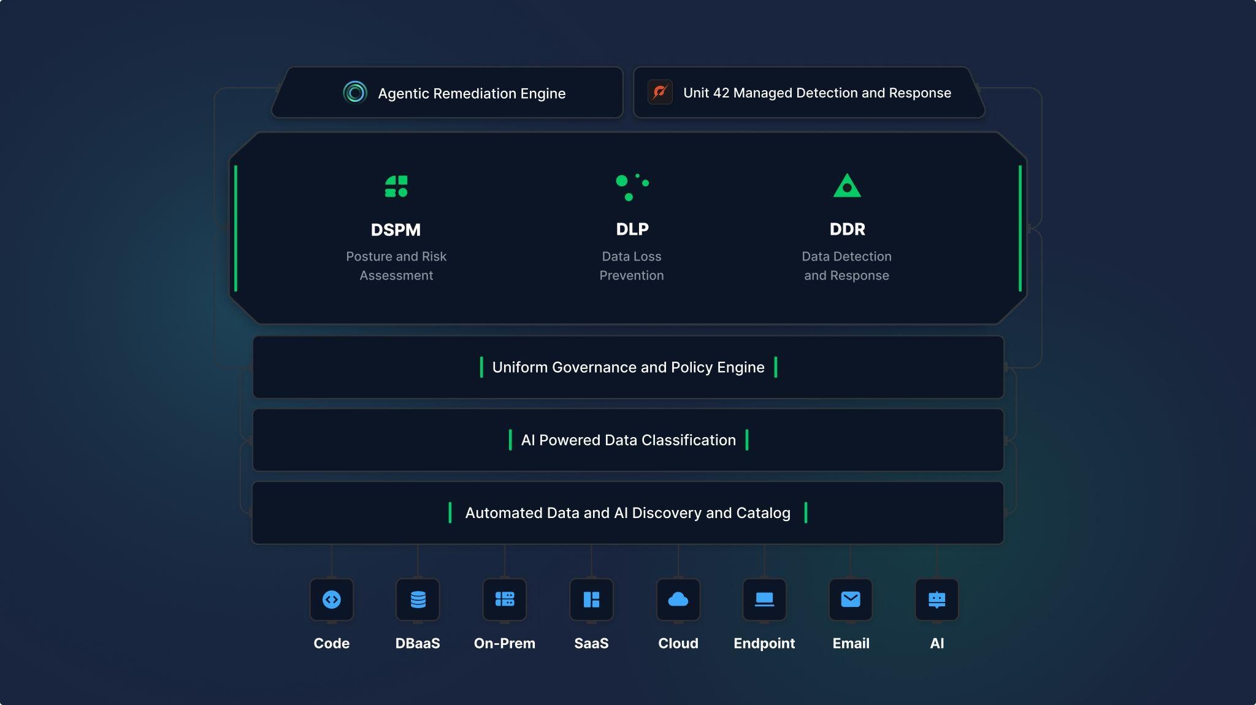The image size is (1256, 705).
Task: Click the Agentic Remediation Engine swirl icon
Action: pos(354,93)
